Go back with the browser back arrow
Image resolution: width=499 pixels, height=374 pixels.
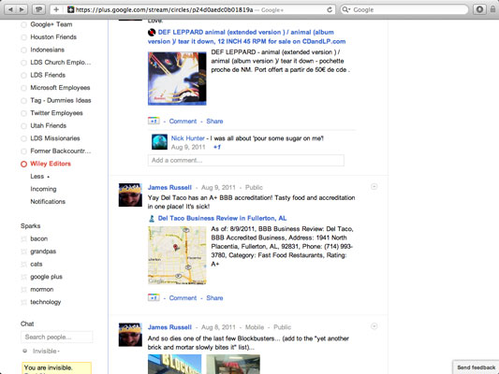tap(10, 9)
